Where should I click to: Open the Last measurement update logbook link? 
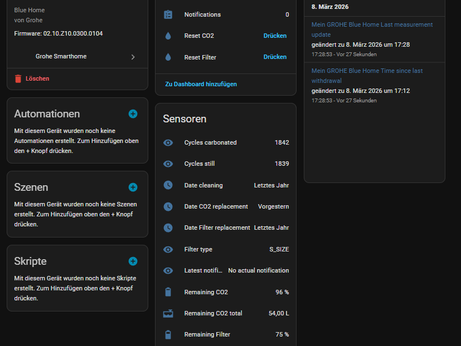pos(372,29)
